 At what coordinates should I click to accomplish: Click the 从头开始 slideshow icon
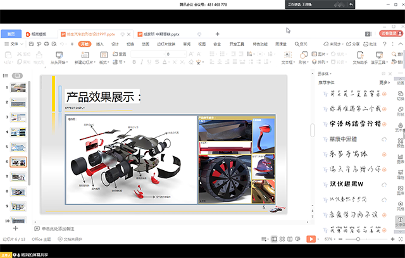[58, 55]
